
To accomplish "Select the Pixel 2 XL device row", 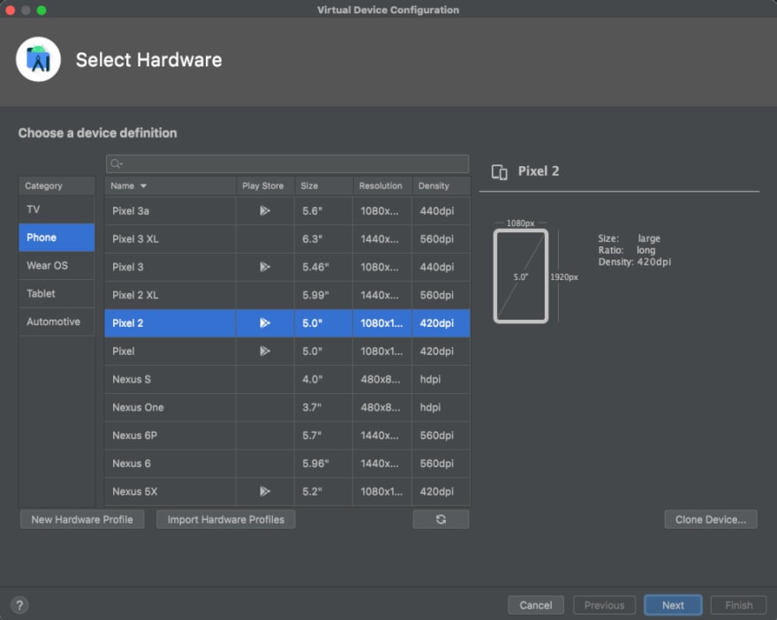I will point(288,295).
